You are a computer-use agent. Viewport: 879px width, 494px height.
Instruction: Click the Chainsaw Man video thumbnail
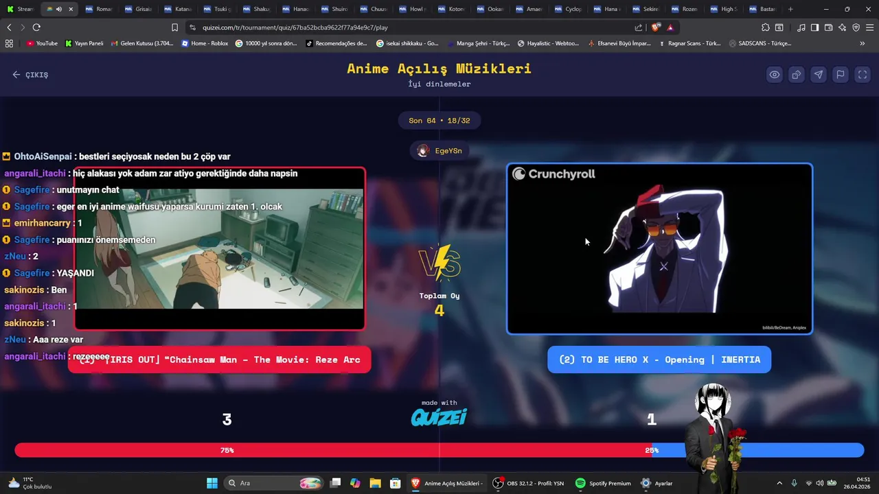[x=220, y=249]
